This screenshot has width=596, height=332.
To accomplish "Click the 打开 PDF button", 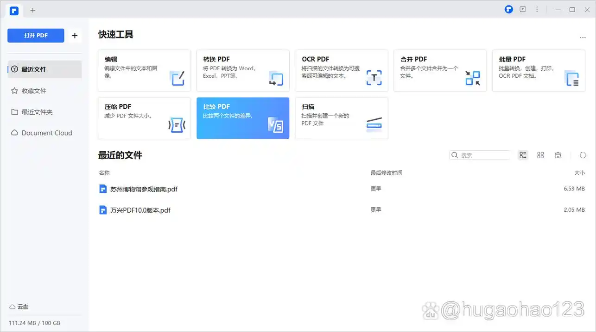I will click(x=36, y=36).
